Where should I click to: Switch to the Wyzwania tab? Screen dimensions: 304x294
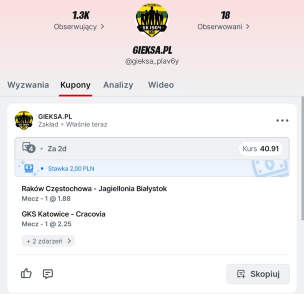click(28, 85)
